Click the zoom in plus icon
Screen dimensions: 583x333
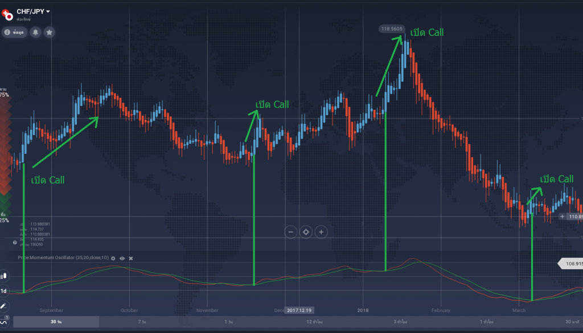click(321, 232)
